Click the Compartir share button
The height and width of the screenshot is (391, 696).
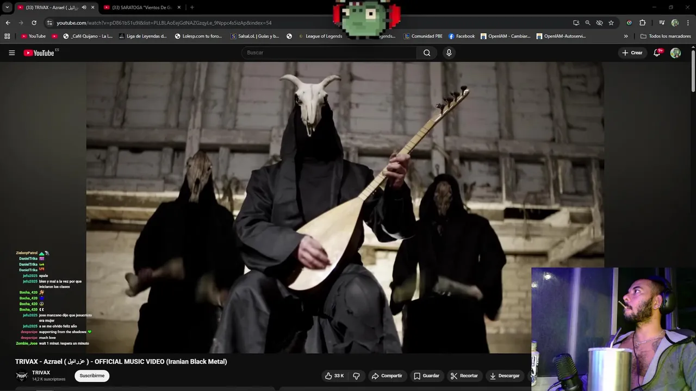(387, 376)
